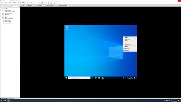Click the guest taskbar search box
This screenshot has width=181, height=102.
tap(79, 78)
